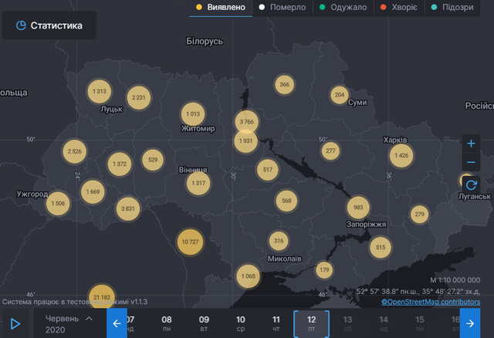Click the 10 727 cluster marker
This screenshot has height=338, width=494.
click(x=190, y=242)
